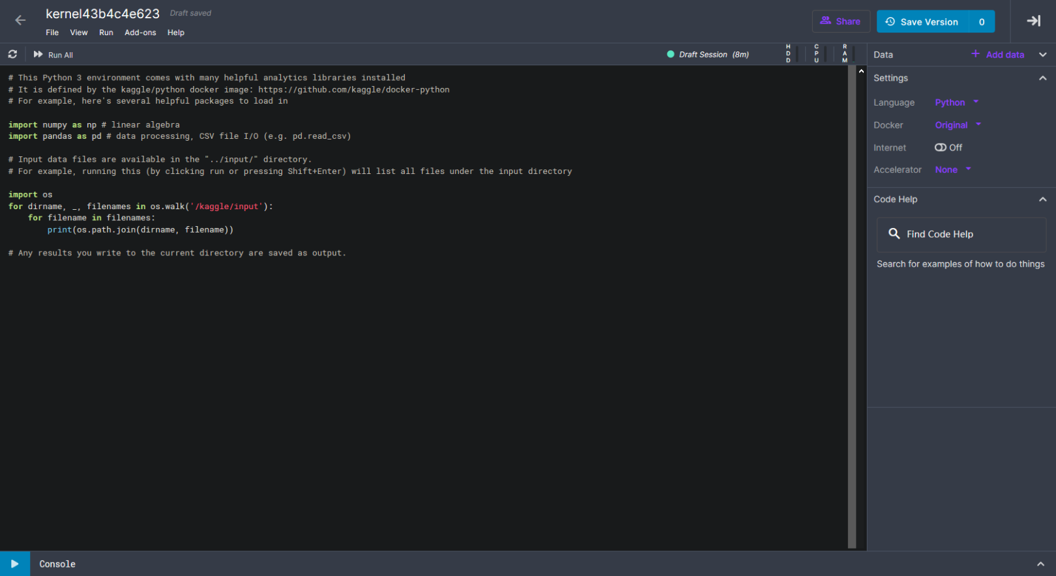Click the version count 0 button

pos(982,22)
